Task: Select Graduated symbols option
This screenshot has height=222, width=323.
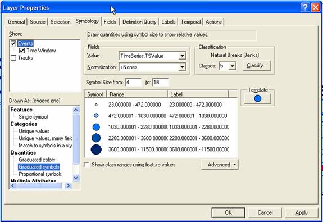Action: 39,167
